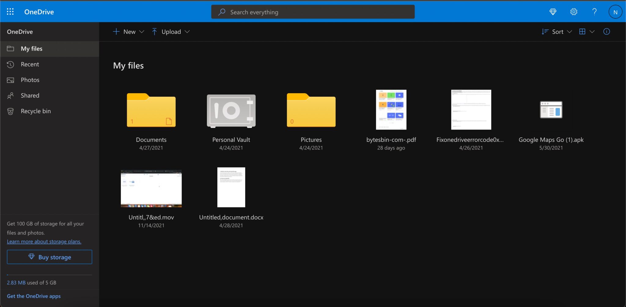Open the Photos section
626x307 pixels.
(30, 80)
